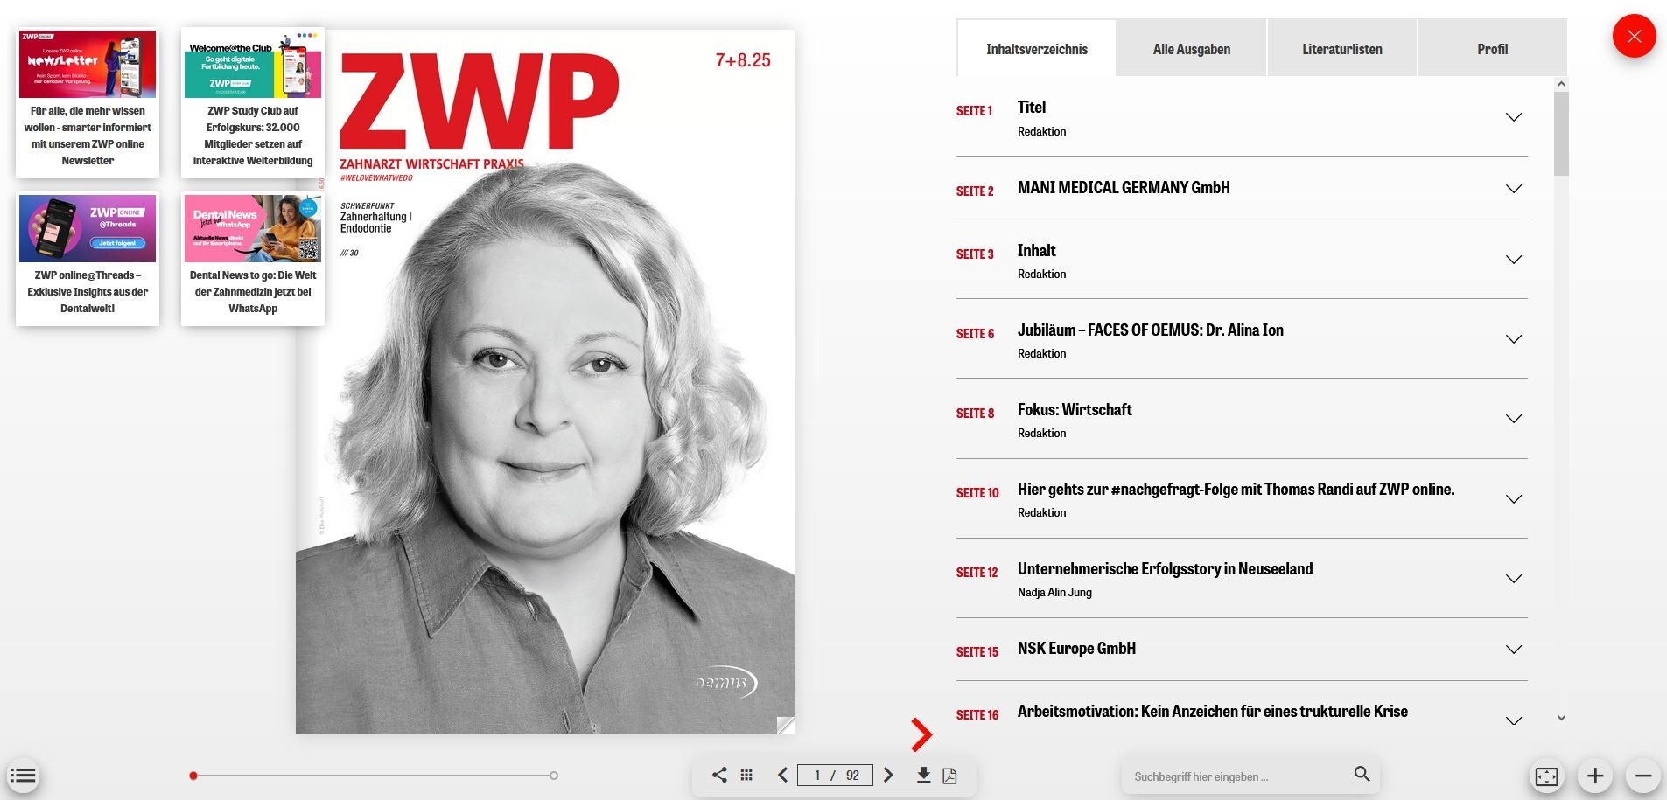The height and width of the screenshot is (800, 1667).
Task: Click 'Hier gehts zur #nachgefragt-Folge' title
Action: point(1236,489)
